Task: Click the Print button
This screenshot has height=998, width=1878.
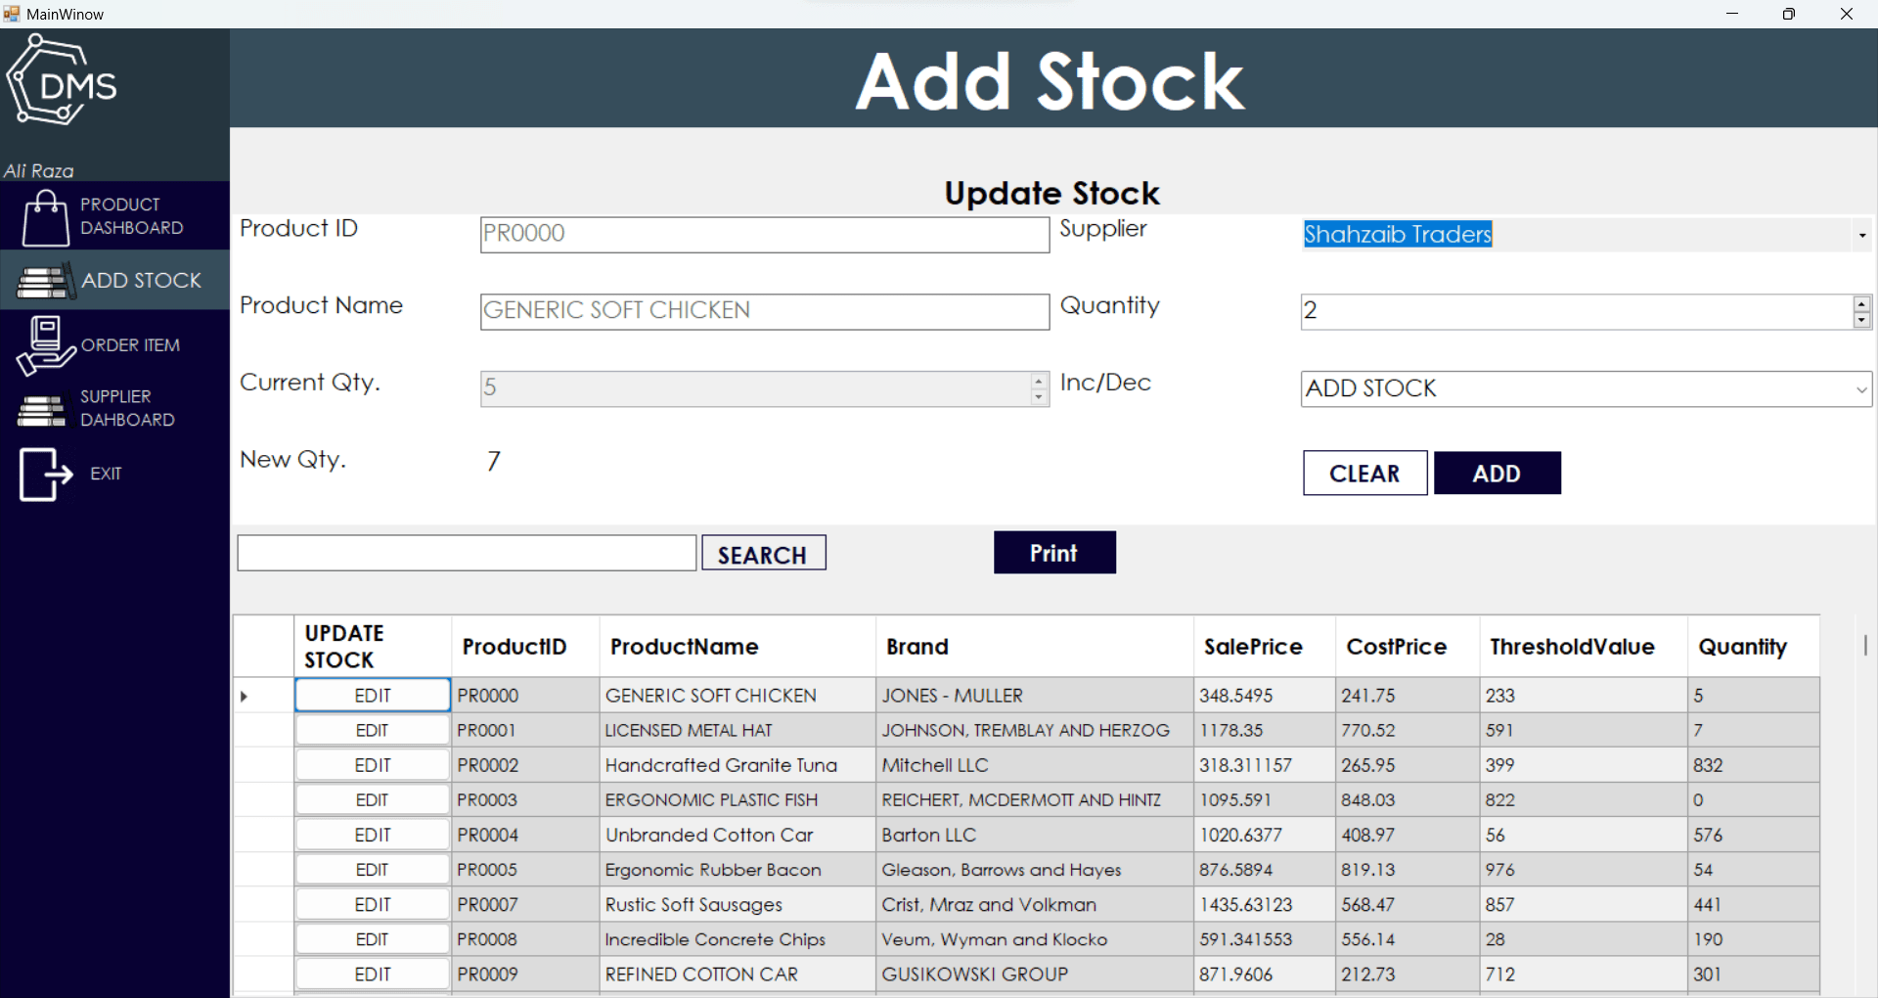Action: click(x=1053, y=552)
